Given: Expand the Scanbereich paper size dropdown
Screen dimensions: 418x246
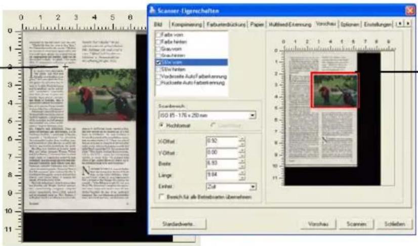Looking at the screenshot, I should tap(252, 115).
